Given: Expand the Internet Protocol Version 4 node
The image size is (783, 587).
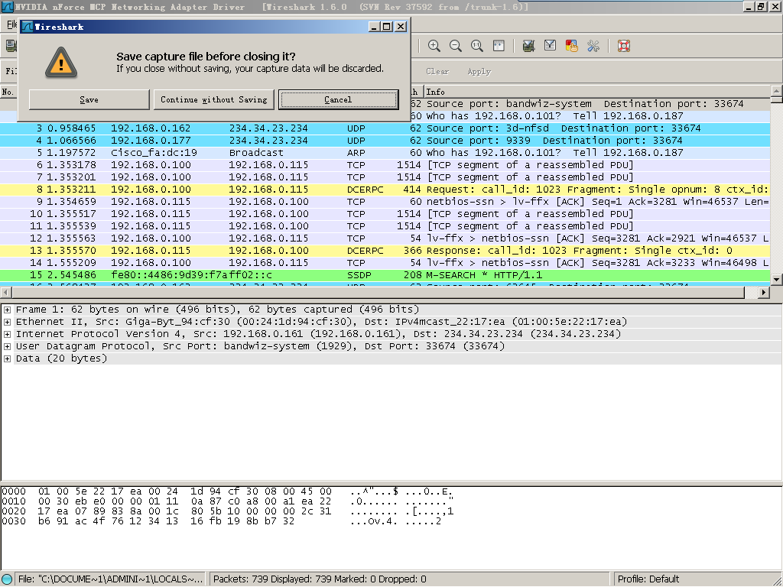Looking at the screenshot, I should 7,334.
